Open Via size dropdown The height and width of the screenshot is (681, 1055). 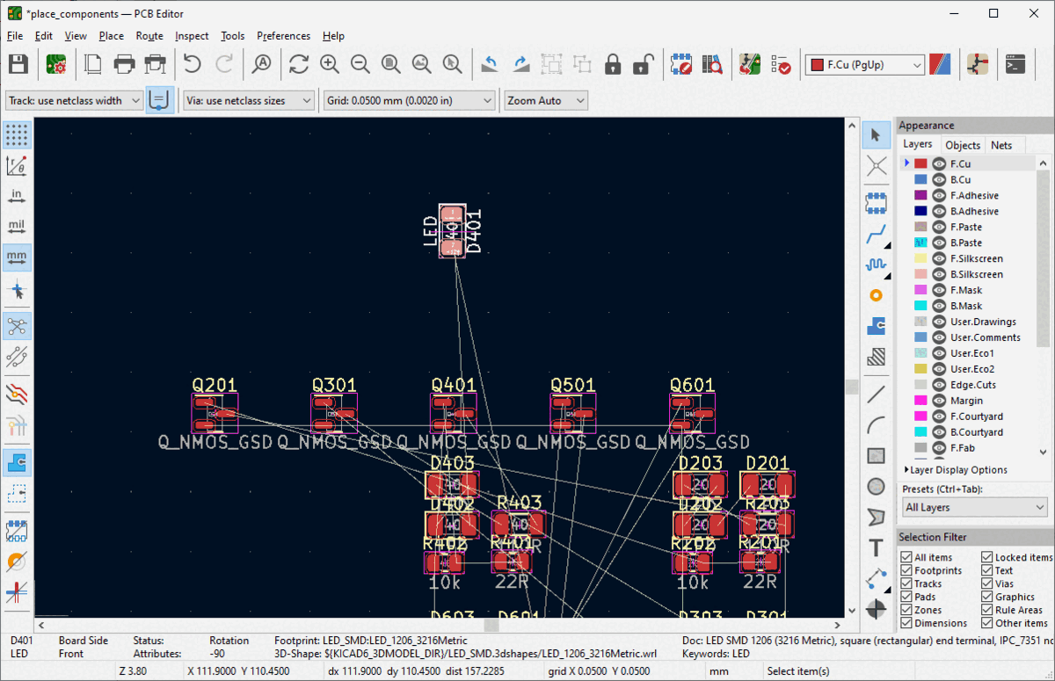pyautogui.click(x=249, y=100)
